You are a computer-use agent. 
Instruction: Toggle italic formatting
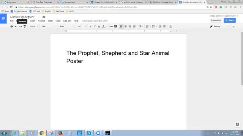coord(95,26)
